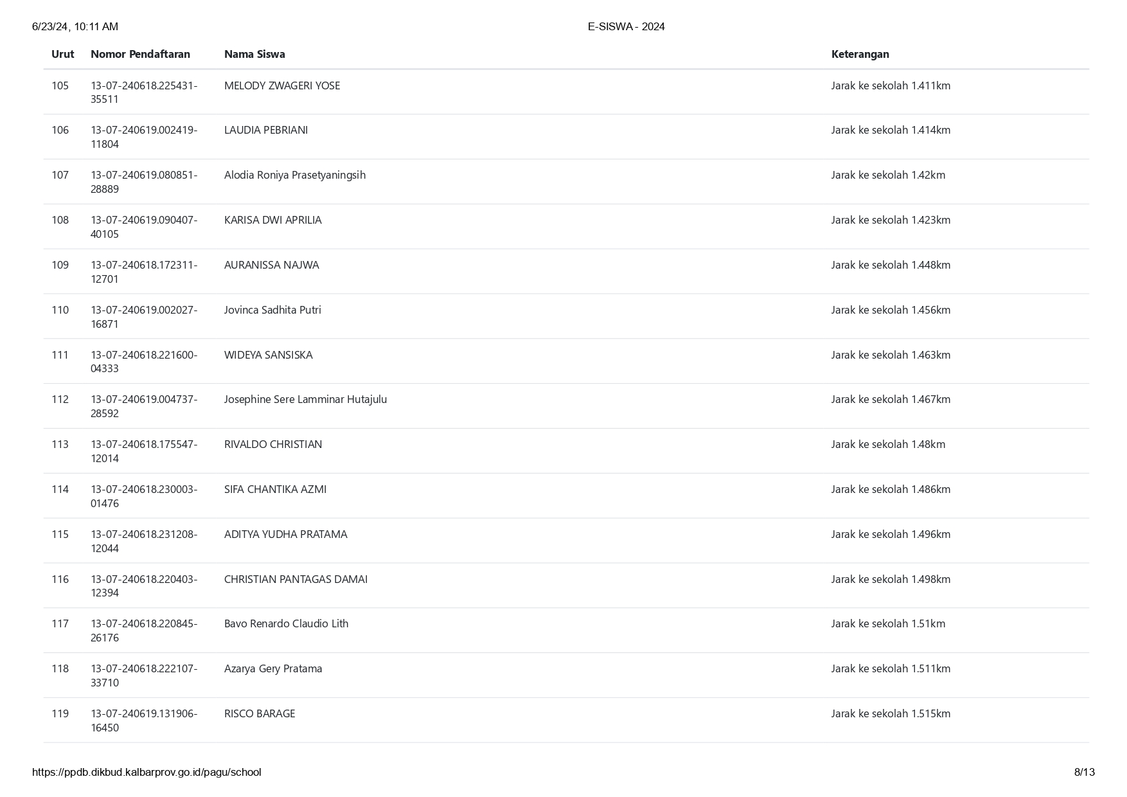Screen dimensions: 1127x797
Task: Click the print timestamp '6/23/24, 10:11 AM'
Action: point(75,26)
